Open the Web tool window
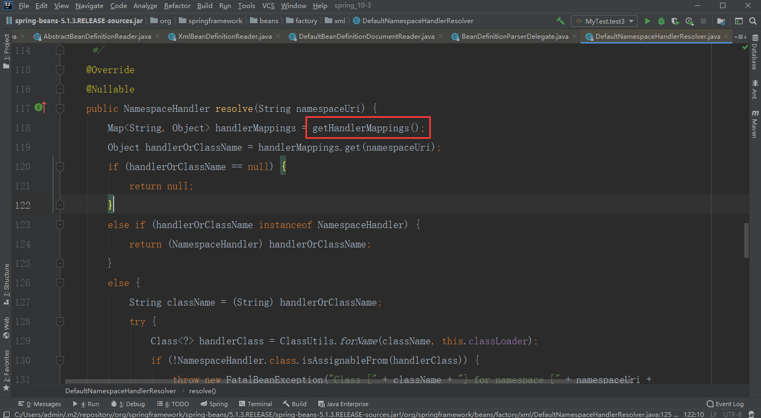The image size is (761, 418). tap(6, 328)
